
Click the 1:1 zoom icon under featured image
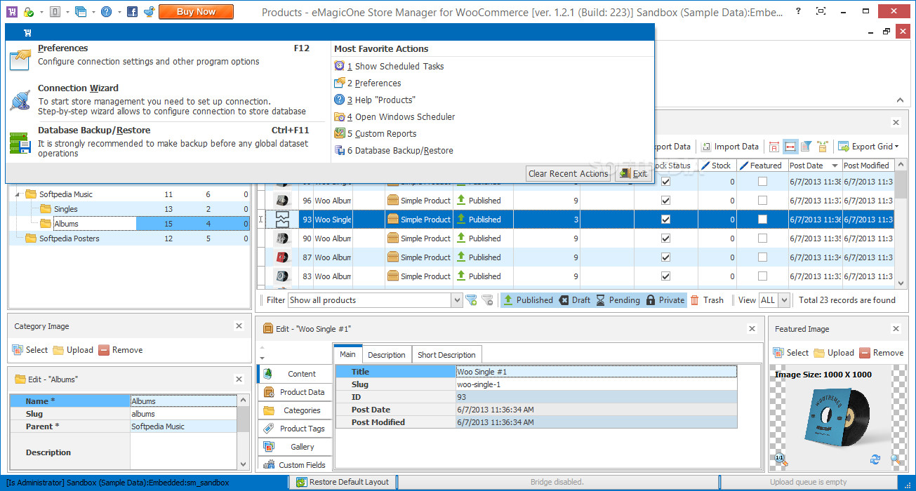coord(781,460)
